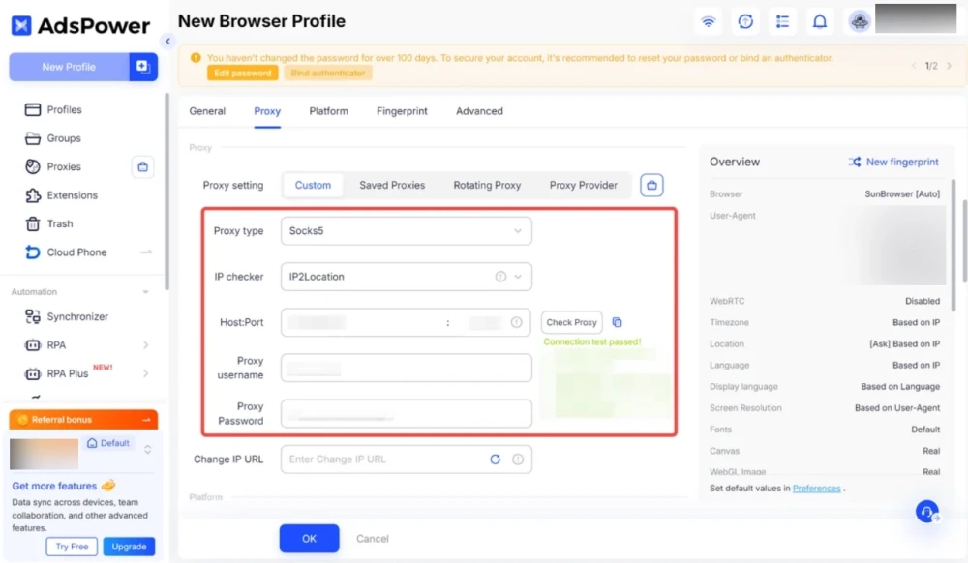Click Bind authenticator button
Screen dimensions: 968x563
click(x=328, y=73)
